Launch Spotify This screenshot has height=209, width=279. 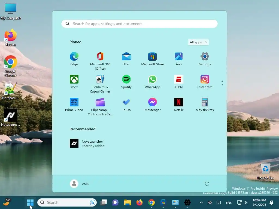point(126,82)
